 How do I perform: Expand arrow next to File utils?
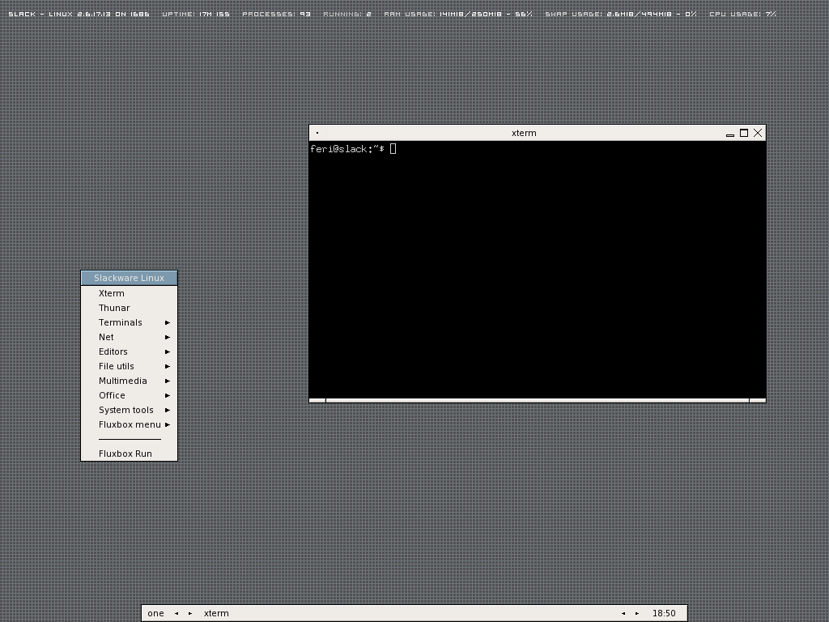point(168,366)
